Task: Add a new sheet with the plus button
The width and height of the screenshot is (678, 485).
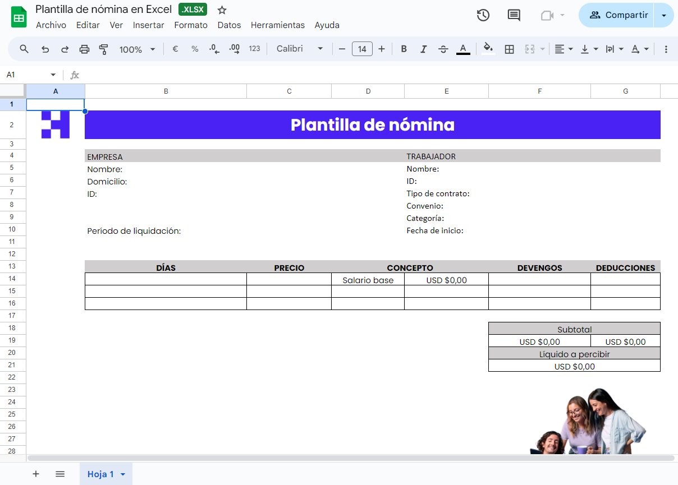Action: (x=36, y=474)
